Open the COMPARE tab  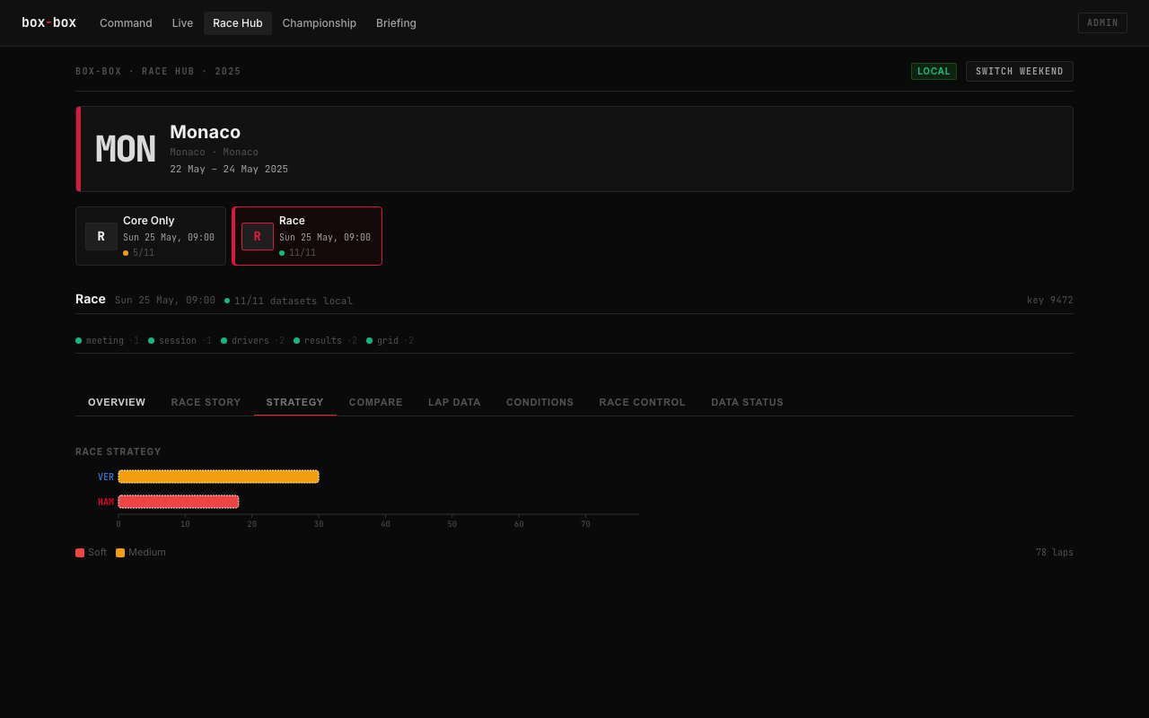(376, 402)
